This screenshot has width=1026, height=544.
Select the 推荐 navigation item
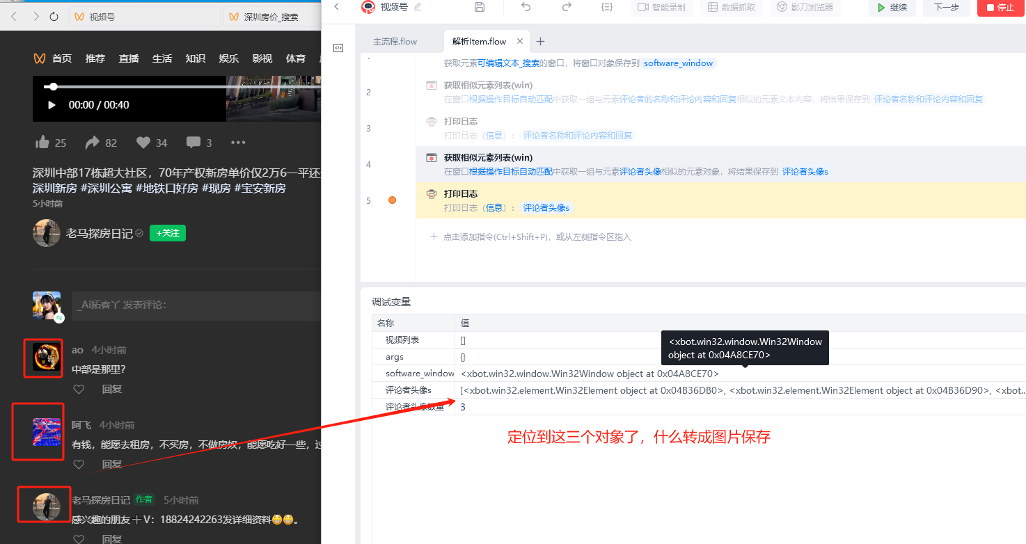[x=95, y=58]
